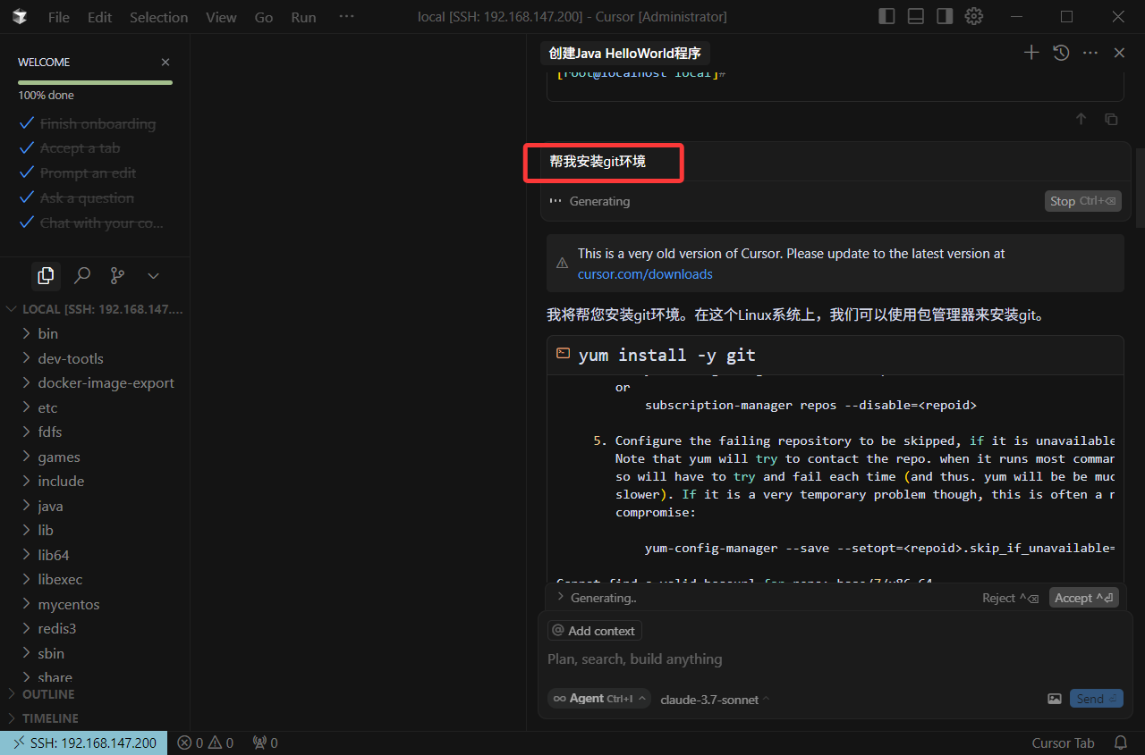Open Cursor settings gear icon
The height and width of the screenshot is (755, 1145).
(974, 16)
